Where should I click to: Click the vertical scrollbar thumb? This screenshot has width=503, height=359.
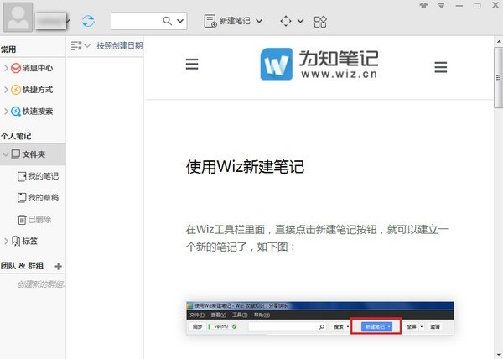[499, 78]
